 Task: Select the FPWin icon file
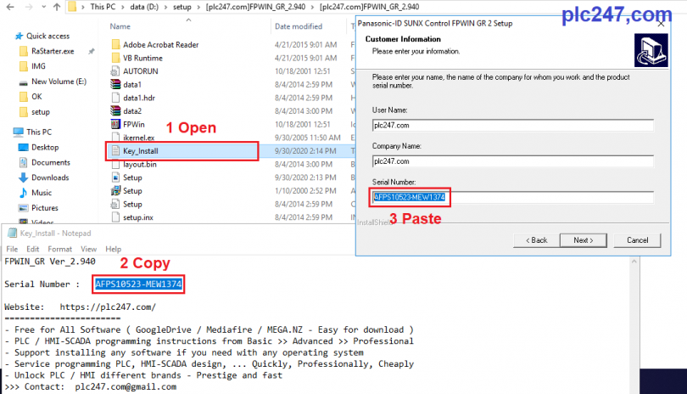coord(132,124)
